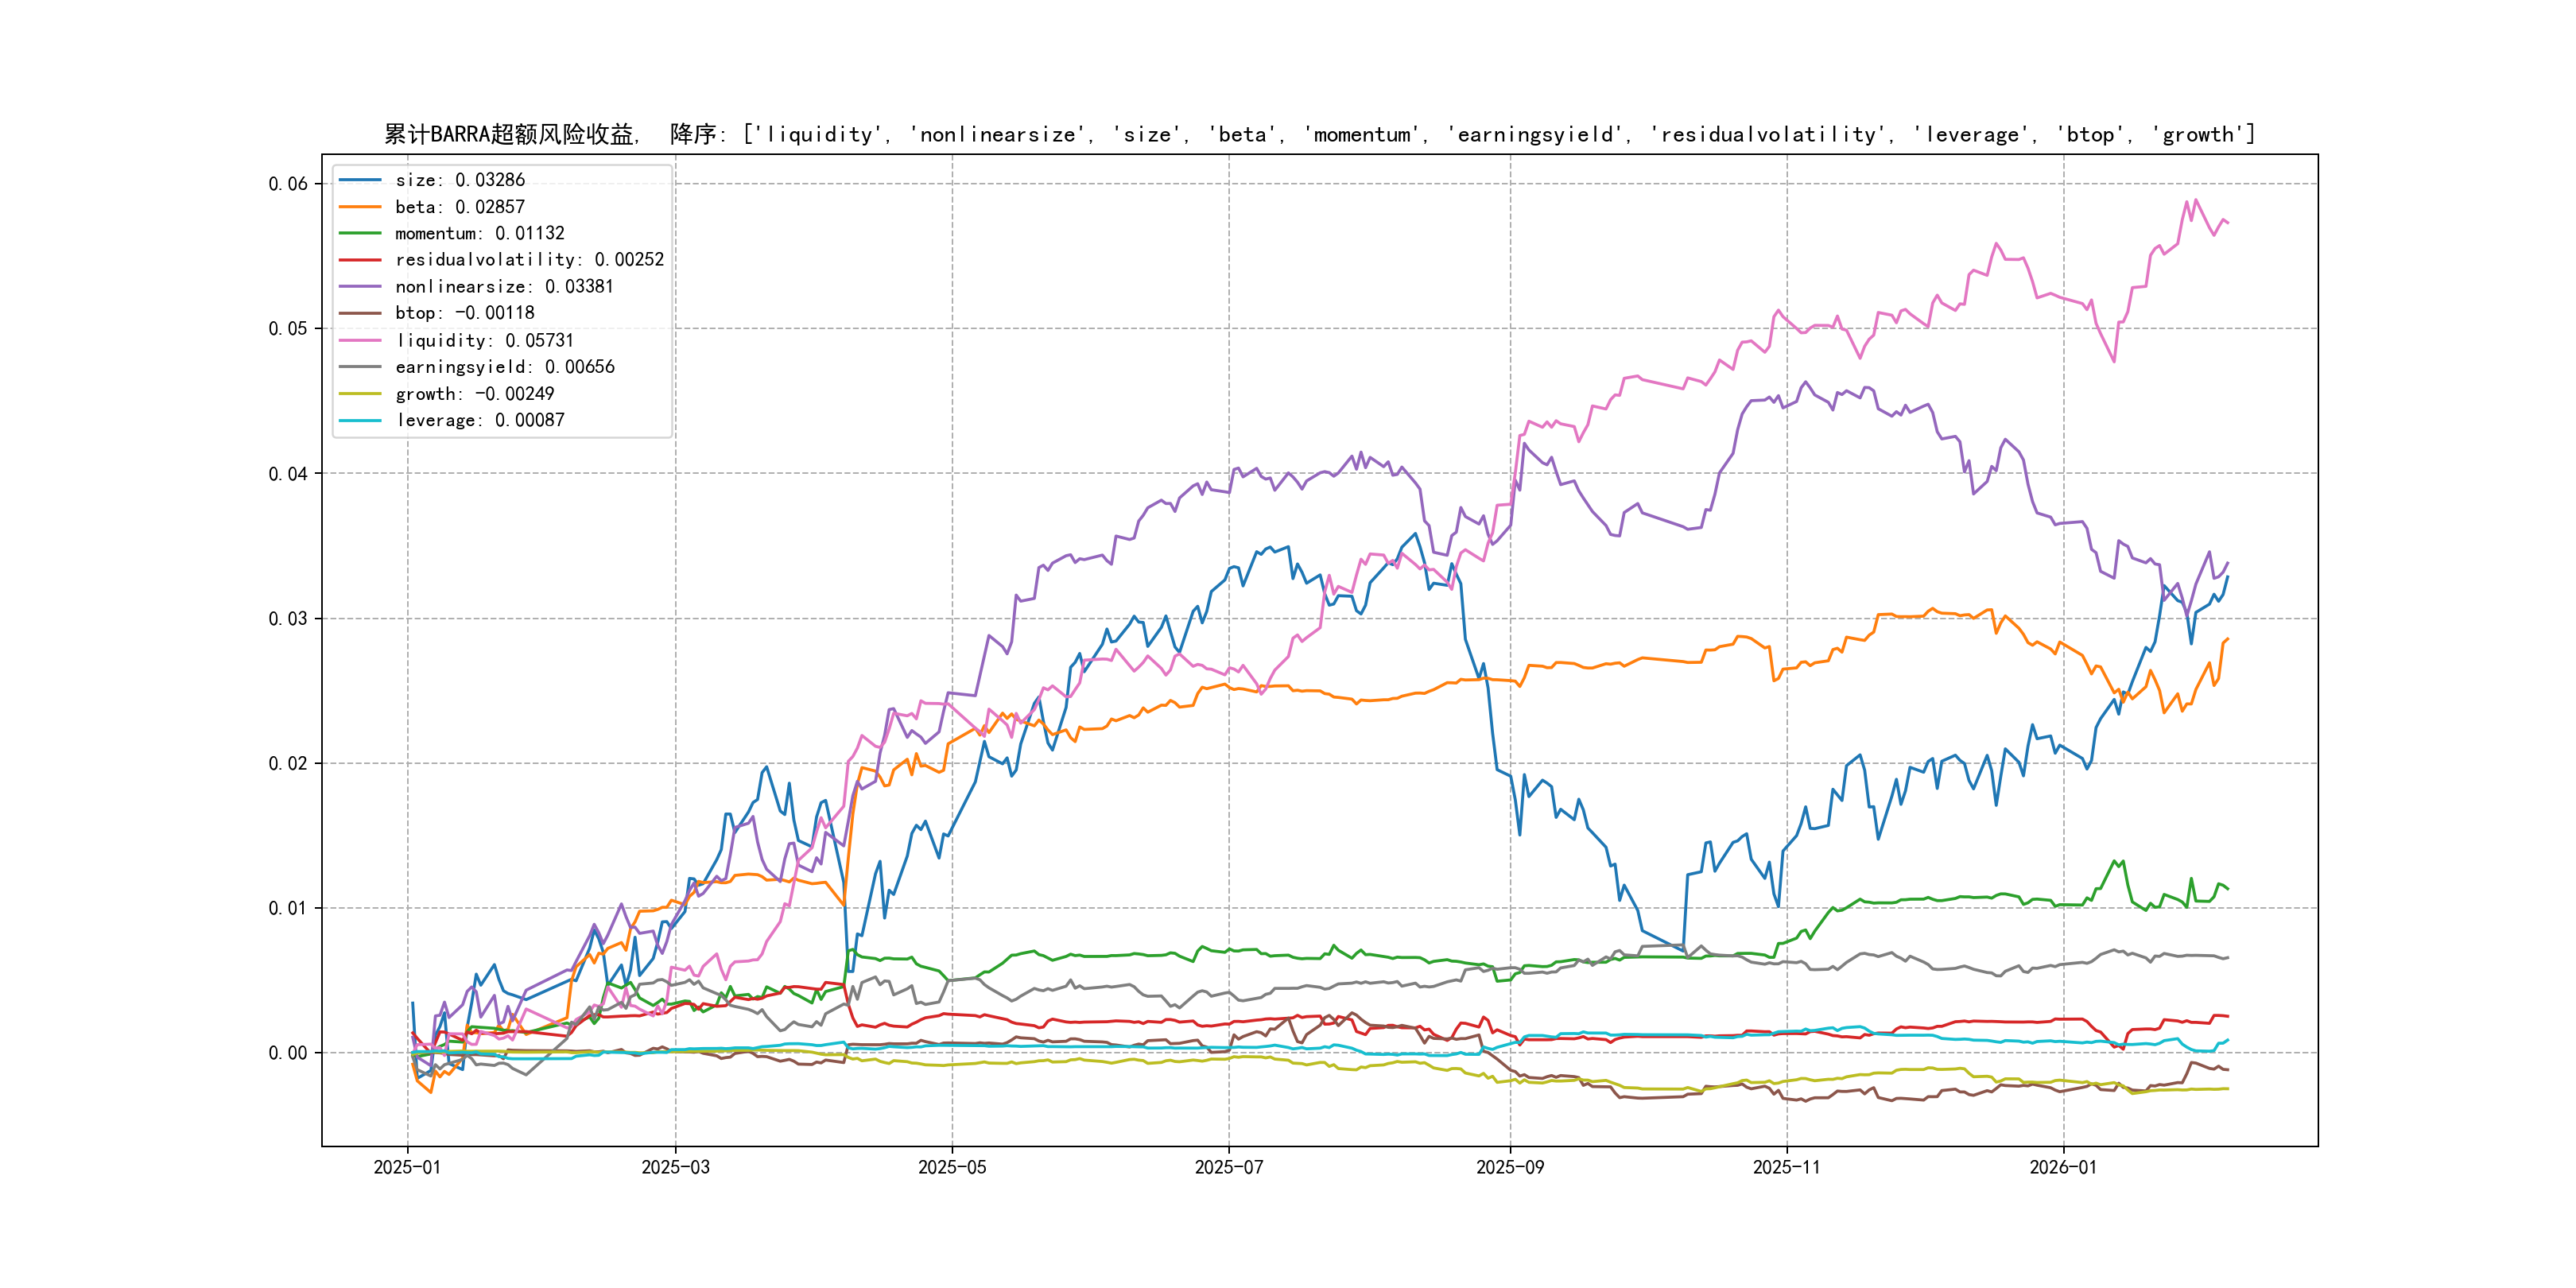Click residualvolatility legend label
Image resolution: width=2576 pixels, height=1288 pixels.
[529, 260]
